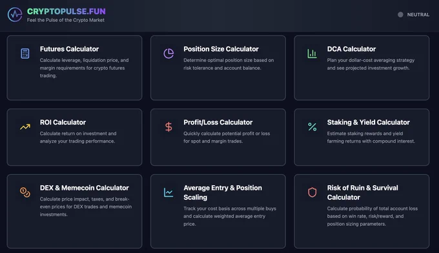Open Risk of Ruin & Survival Calculator title
Screen dimensions: 439x253
click(x=362, y=192)
